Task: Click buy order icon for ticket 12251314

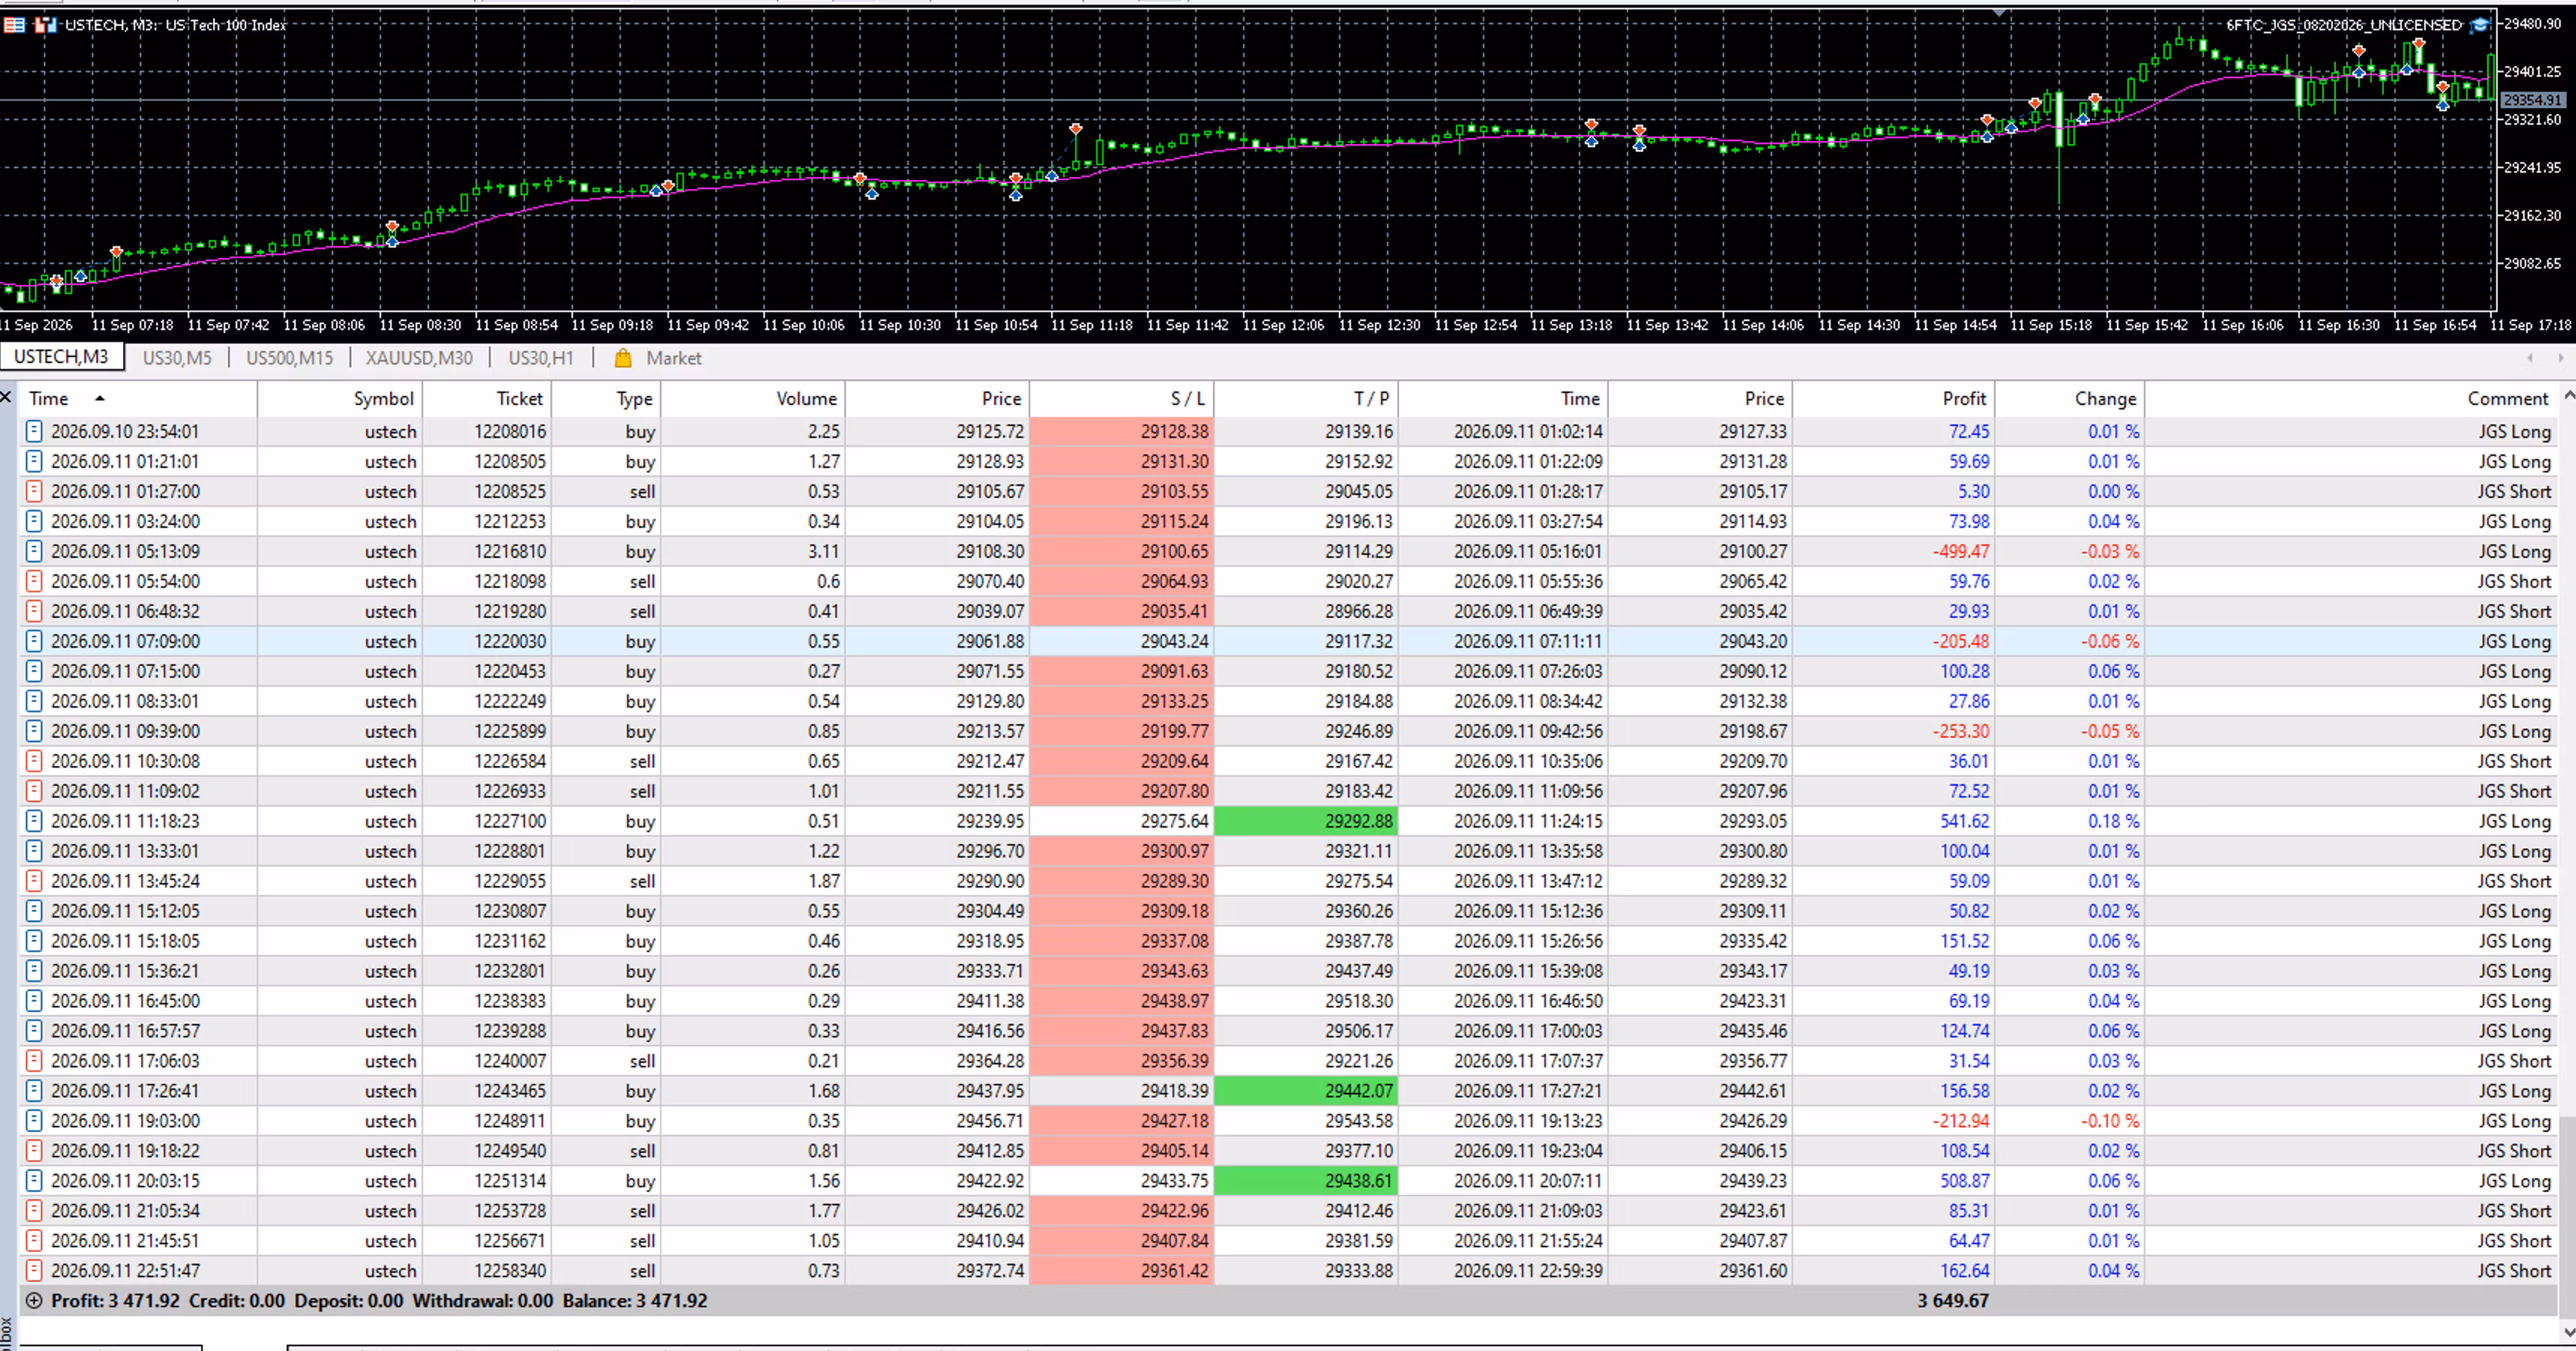Action: (34, 1181)
